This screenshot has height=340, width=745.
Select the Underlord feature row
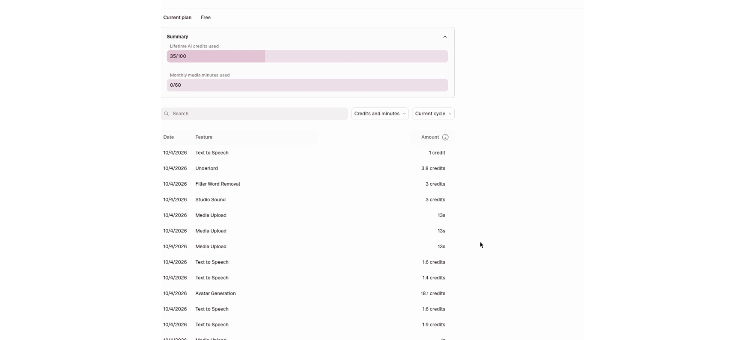[x=307, y=168]
